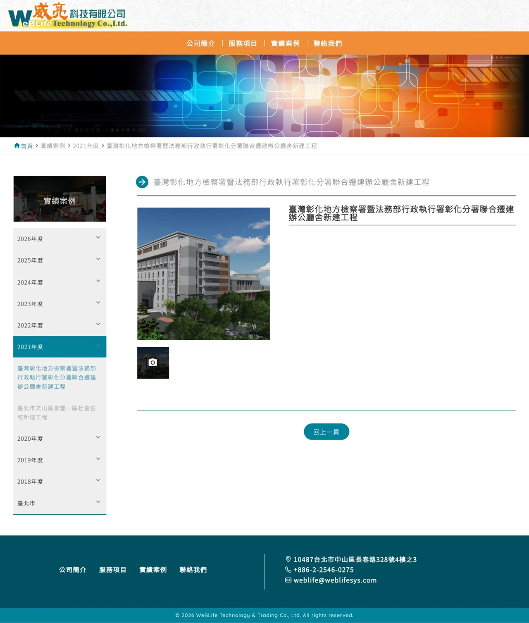
Task: Expand the 2018年度 chevron
Action: (98, 480)
